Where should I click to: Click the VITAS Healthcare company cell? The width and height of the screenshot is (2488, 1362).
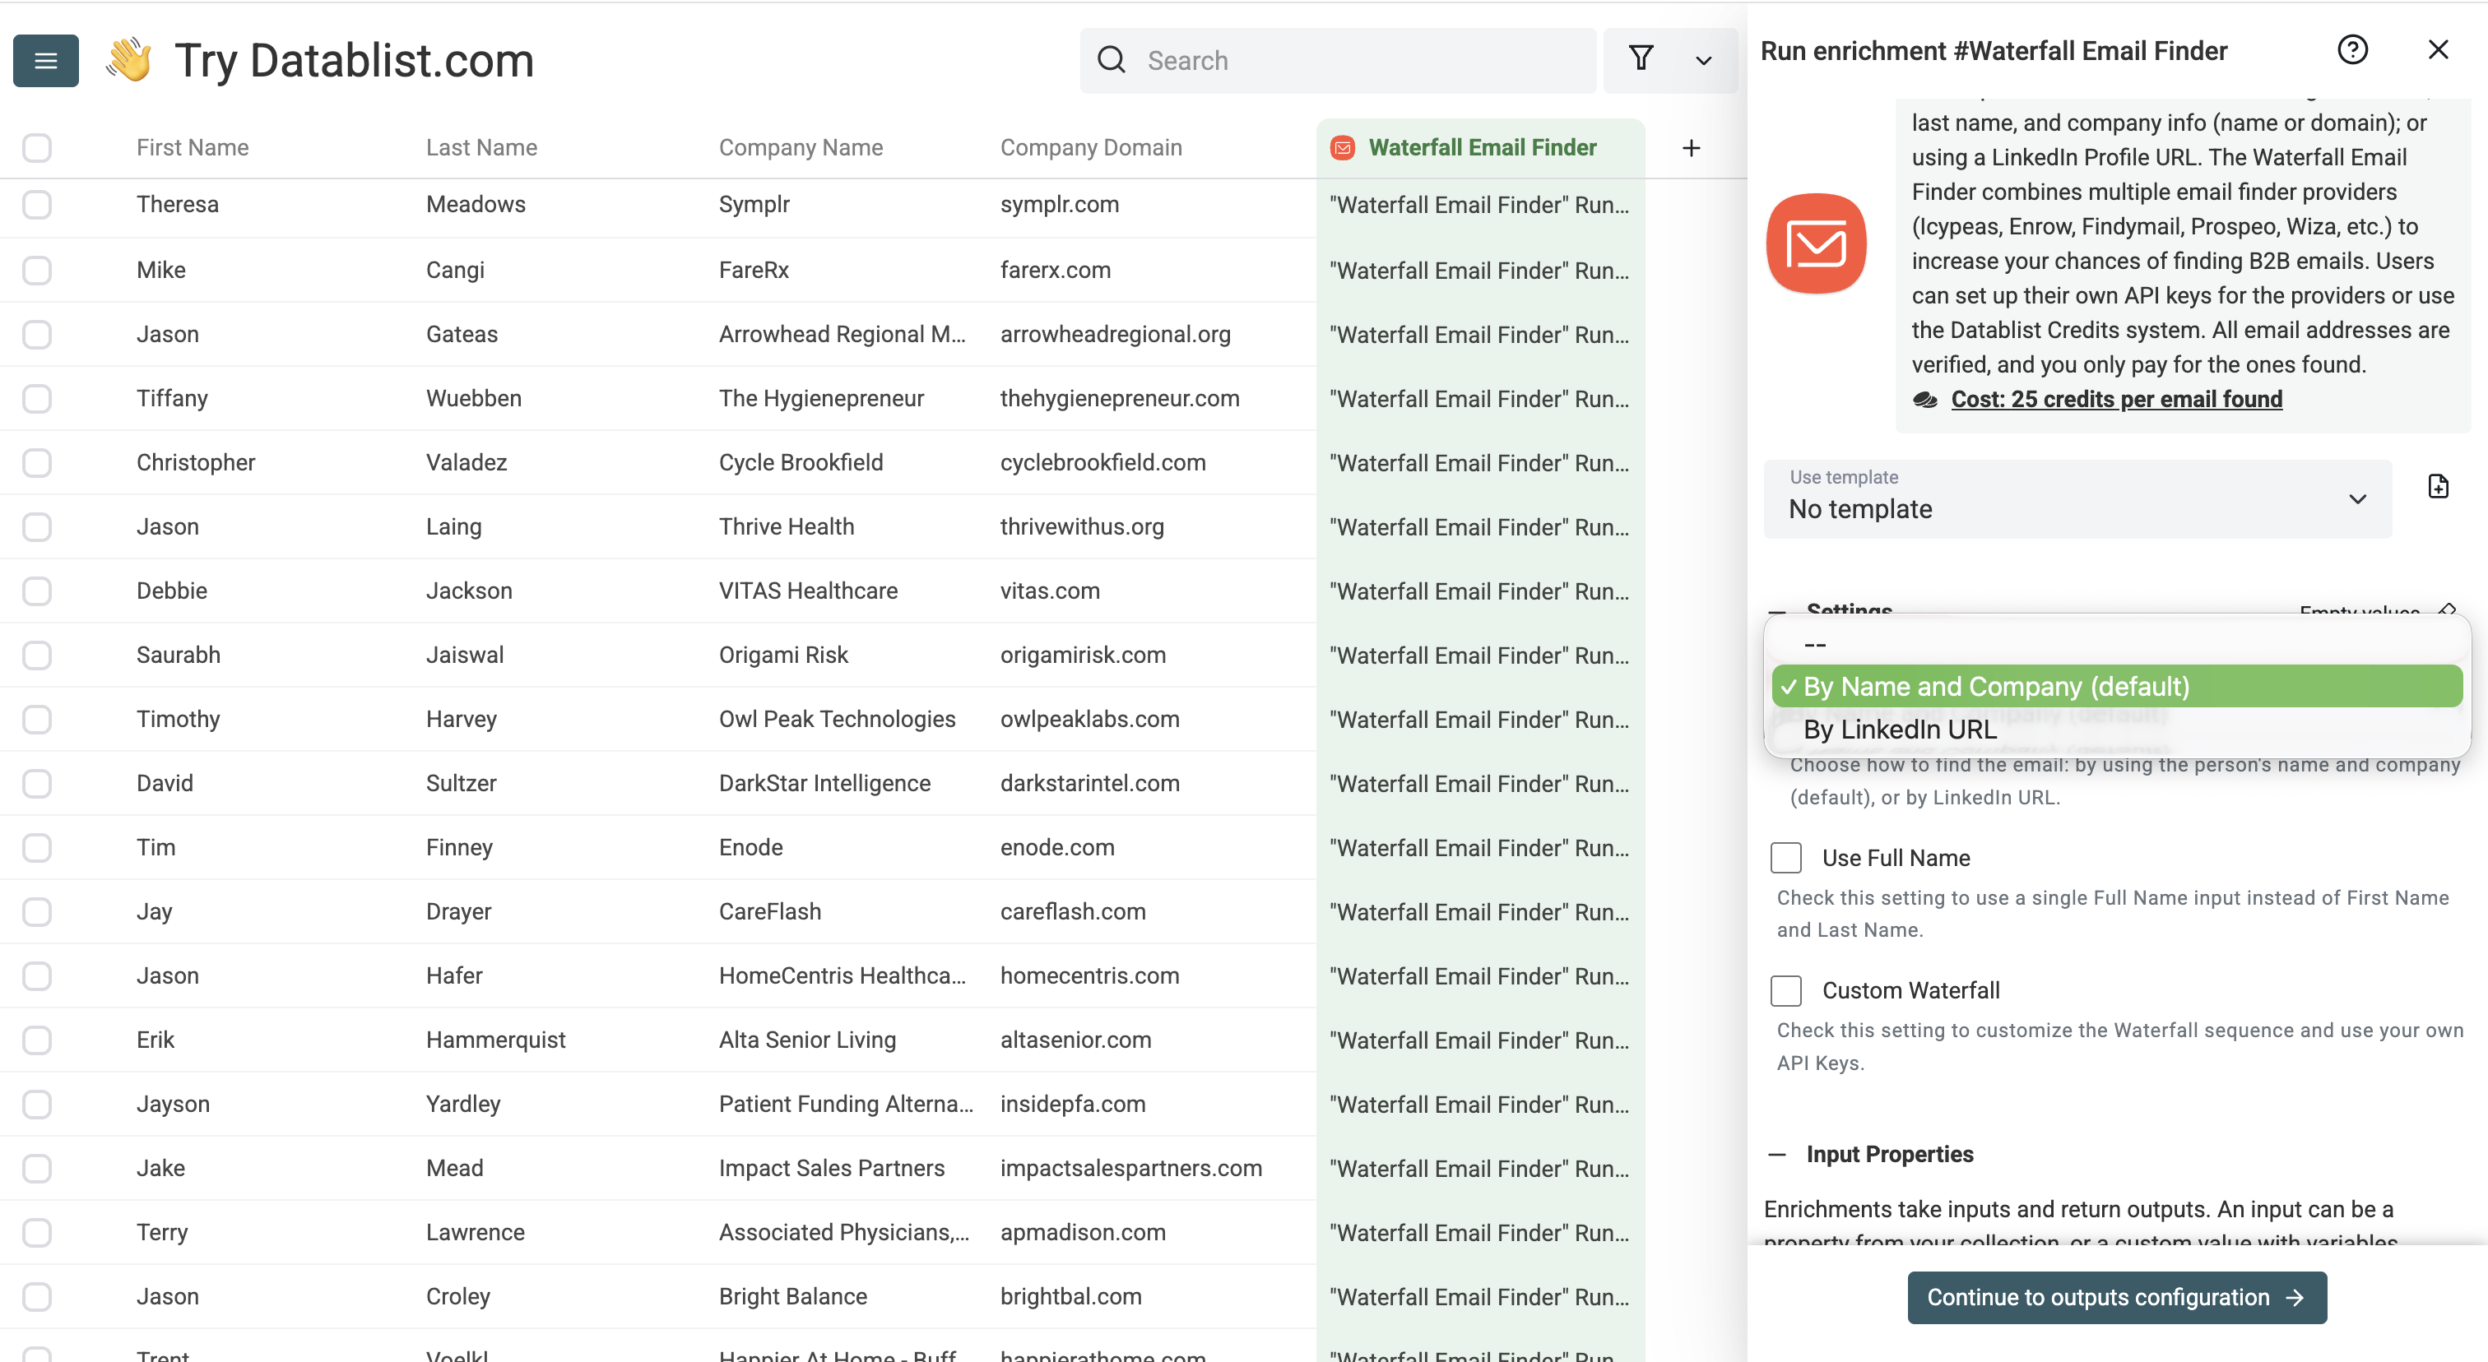pos(807,591)
